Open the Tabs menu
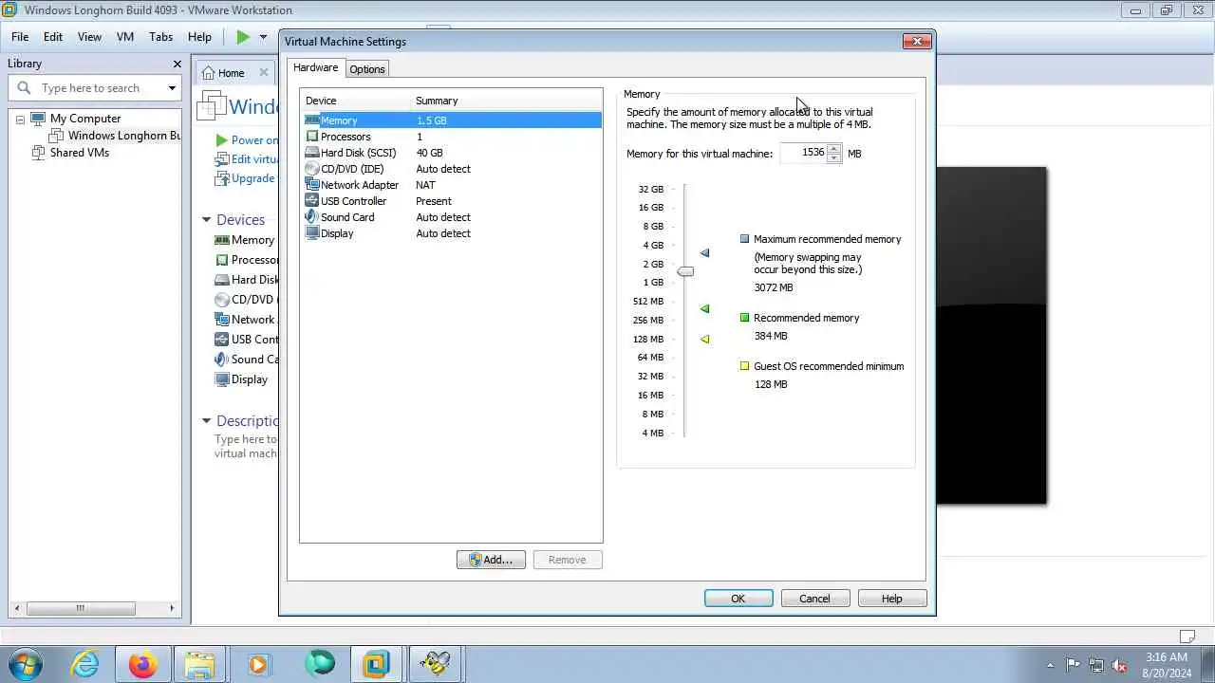 click(161, 37)
